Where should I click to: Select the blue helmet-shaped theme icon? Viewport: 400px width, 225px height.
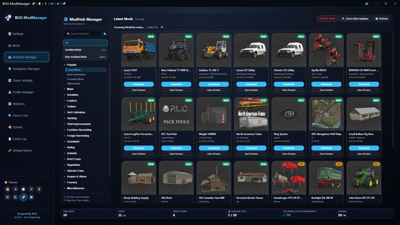[x=15, y=197]
